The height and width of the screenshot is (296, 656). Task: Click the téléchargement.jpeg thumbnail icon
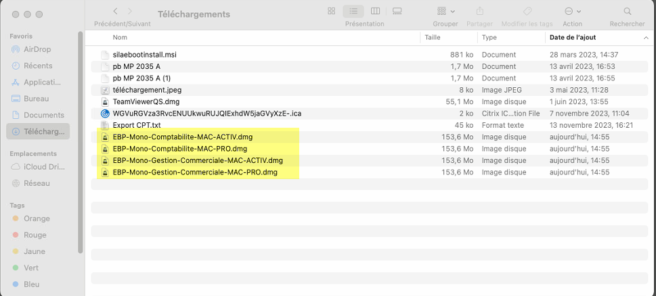[x=105, y=90]
